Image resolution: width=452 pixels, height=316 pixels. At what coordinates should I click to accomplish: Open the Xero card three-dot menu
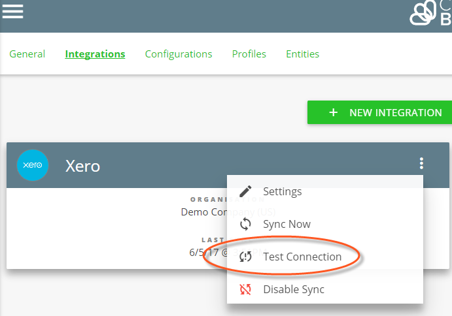(421, 163)
